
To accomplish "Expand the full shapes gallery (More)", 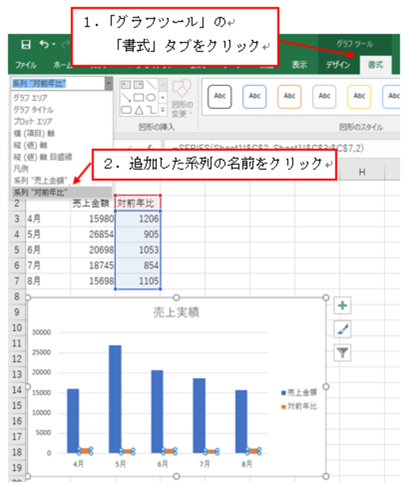I will [x=163, y=110].
